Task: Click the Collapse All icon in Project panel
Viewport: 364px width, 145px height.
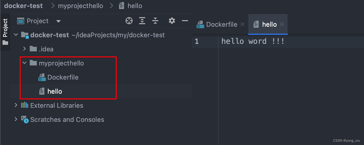Action: 155,21
